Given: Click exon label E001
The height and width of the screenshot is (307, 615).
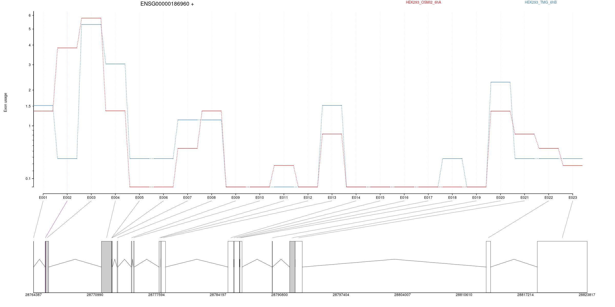Looking at the screenshot, I should 43,198.
